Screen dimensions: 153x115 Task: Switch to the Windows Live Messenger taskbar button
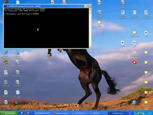pos(43,113)
